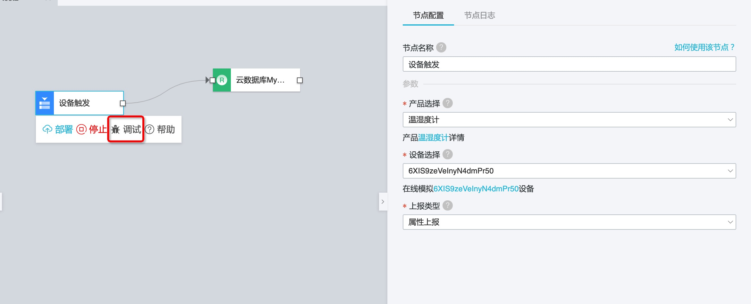Viewport: 751px width, 304px height.
Task: Expand the 设备选择 device dropdown
Action: (569, 171)
